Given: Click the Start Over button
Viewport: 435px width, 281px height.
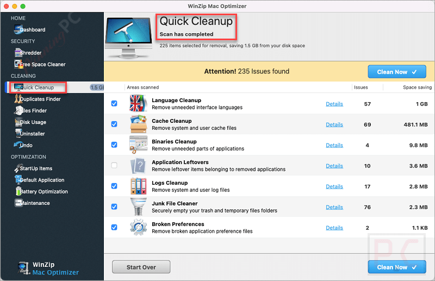Looking at the screenshot, I should [141, 267].
